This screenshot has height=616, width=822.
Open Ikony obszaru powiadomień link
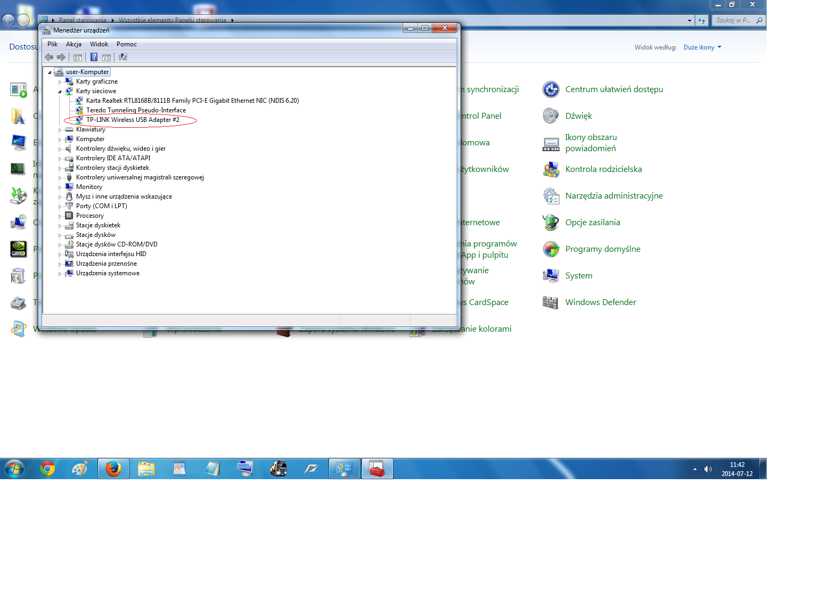pos(591,143)
